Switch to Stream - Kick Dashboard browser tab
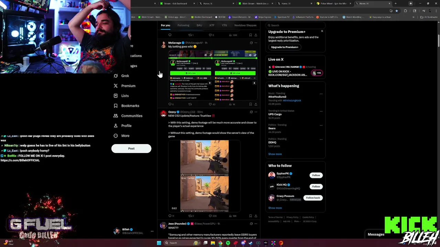Image resolution: width=440 pixels, height=247 pixels. pyautogui.click(x=178, y=3)
